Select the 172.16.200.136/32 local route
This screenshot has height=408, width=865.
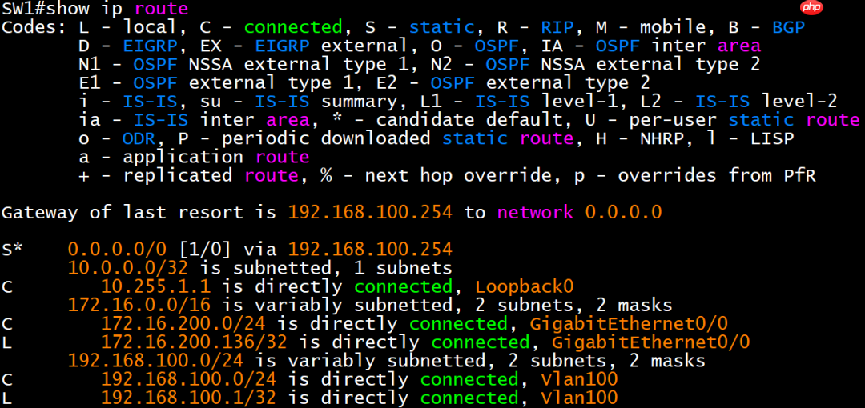pos(376,342)
